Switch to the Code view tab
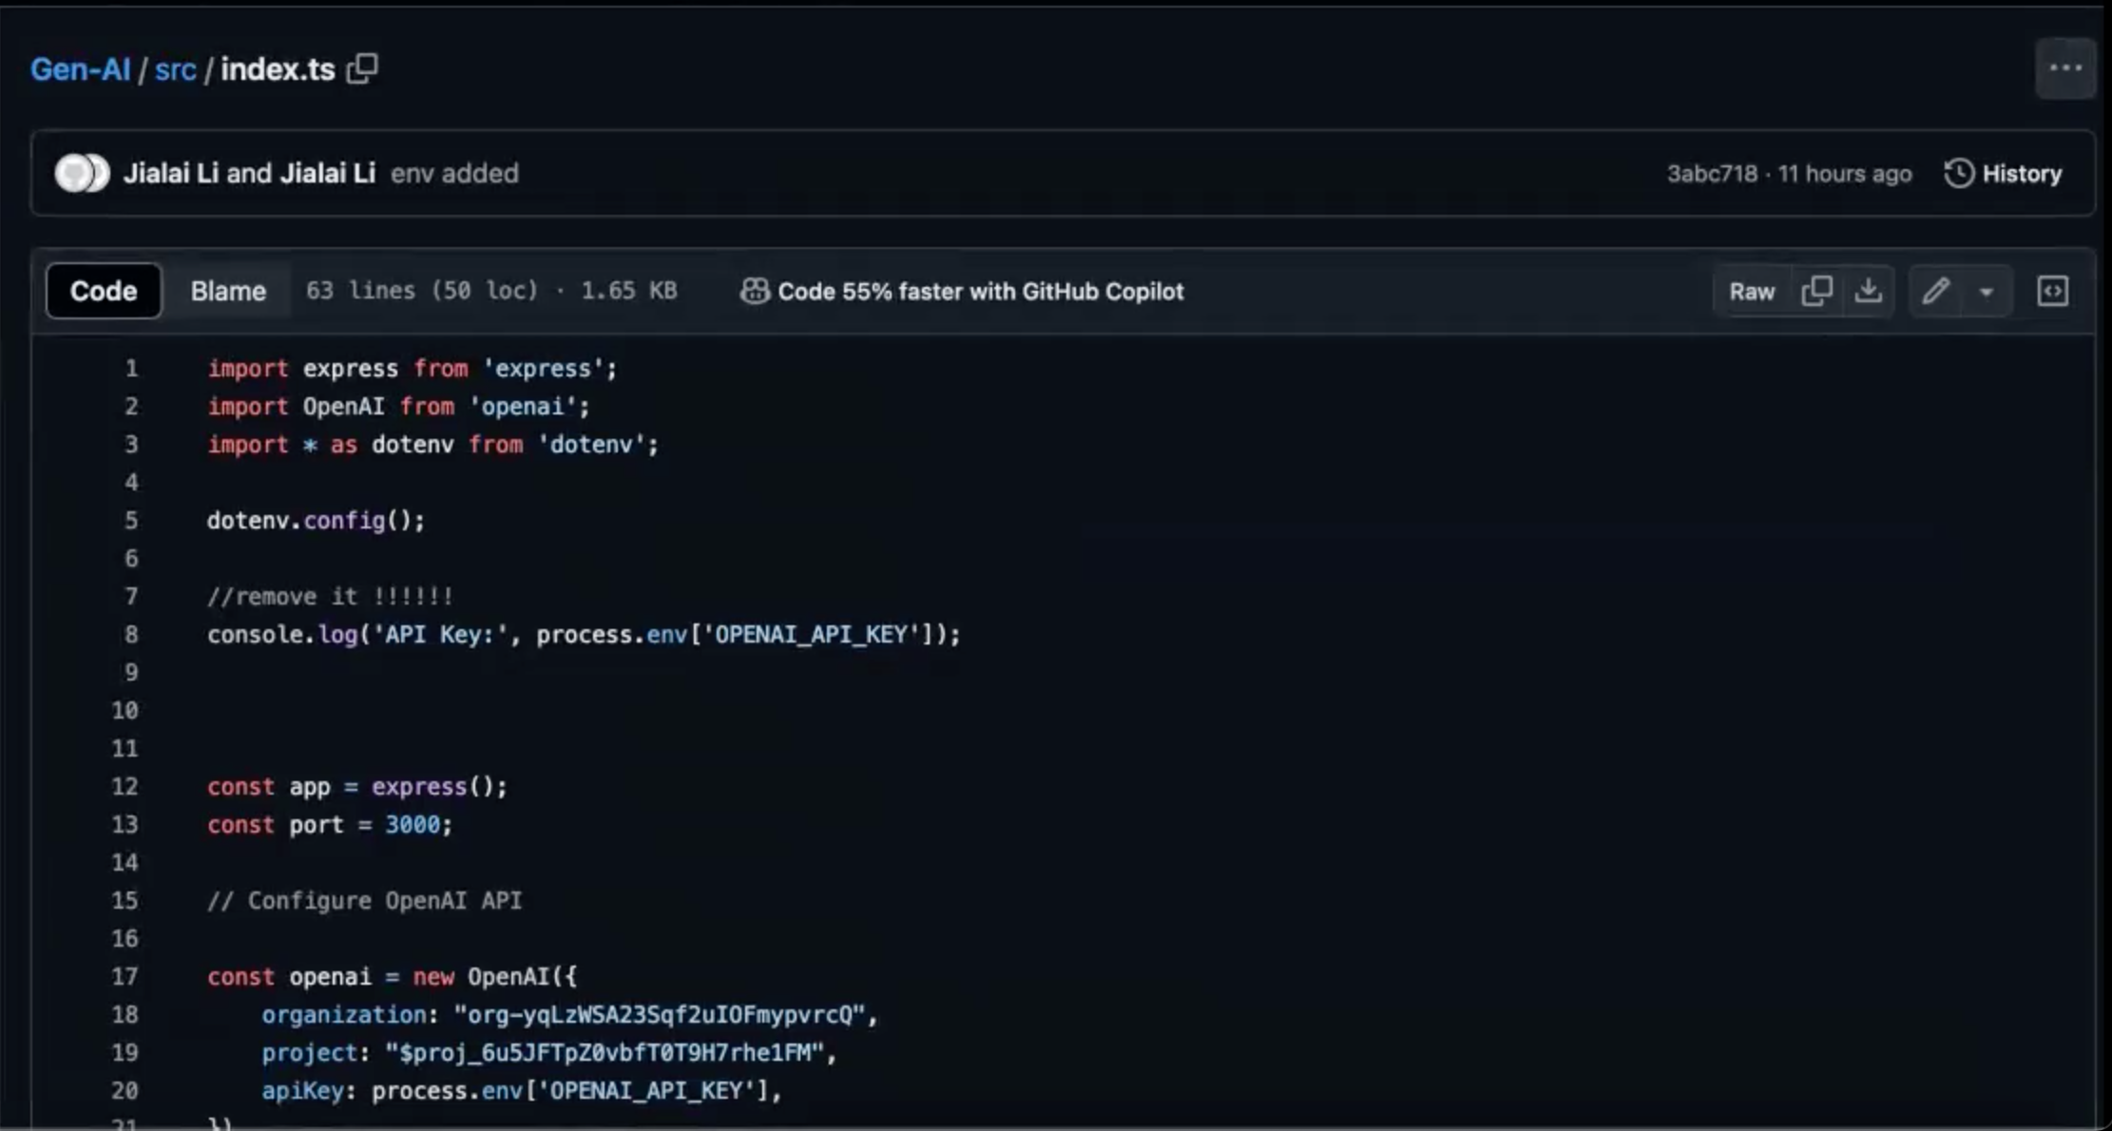 click(104, 291)
